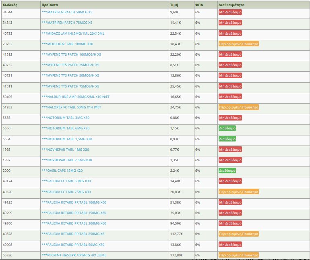Click the Τιμή column header

pos(174,4)
